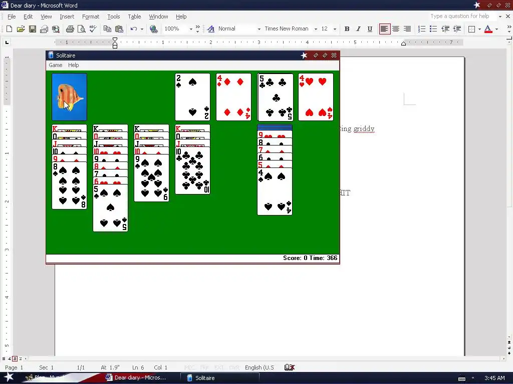Open the Help menu in Solitaire
The image size is (513, 384).
[x=73, y=65]
